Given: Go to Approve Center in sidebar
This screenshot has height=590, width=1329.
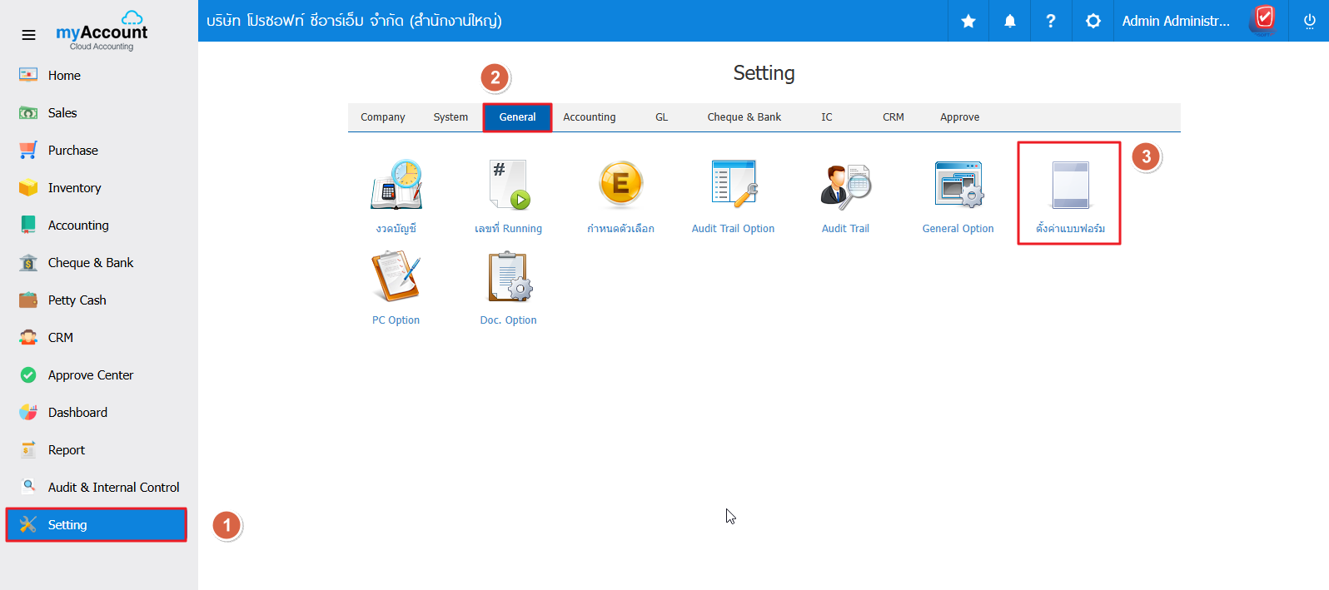Looking at the screenshot, I should (90, 375).
